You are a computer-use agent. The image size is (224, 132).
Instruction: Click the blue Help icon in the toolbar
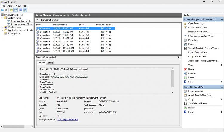(21, 10)
